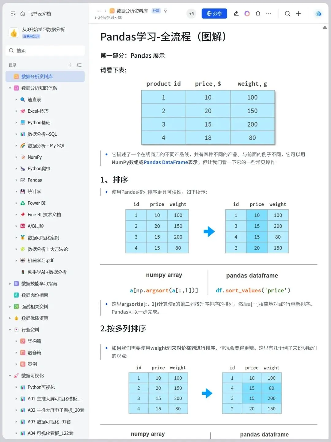Expand the Python基础 node arrow

click(16, 122)
